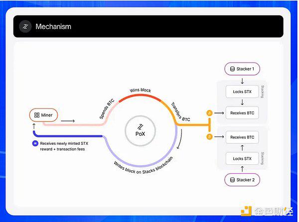This screenshot has height=222, width=299.
Task: Click the dark blue reward line leading to Miner
Action: 68,136
